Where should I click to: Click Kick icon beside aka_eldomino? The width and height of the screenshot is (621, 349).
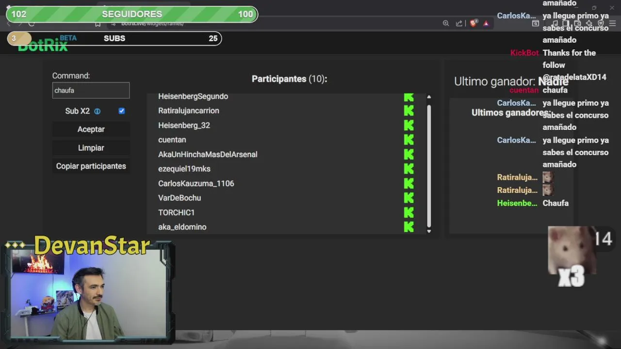(x=409, y=227)
